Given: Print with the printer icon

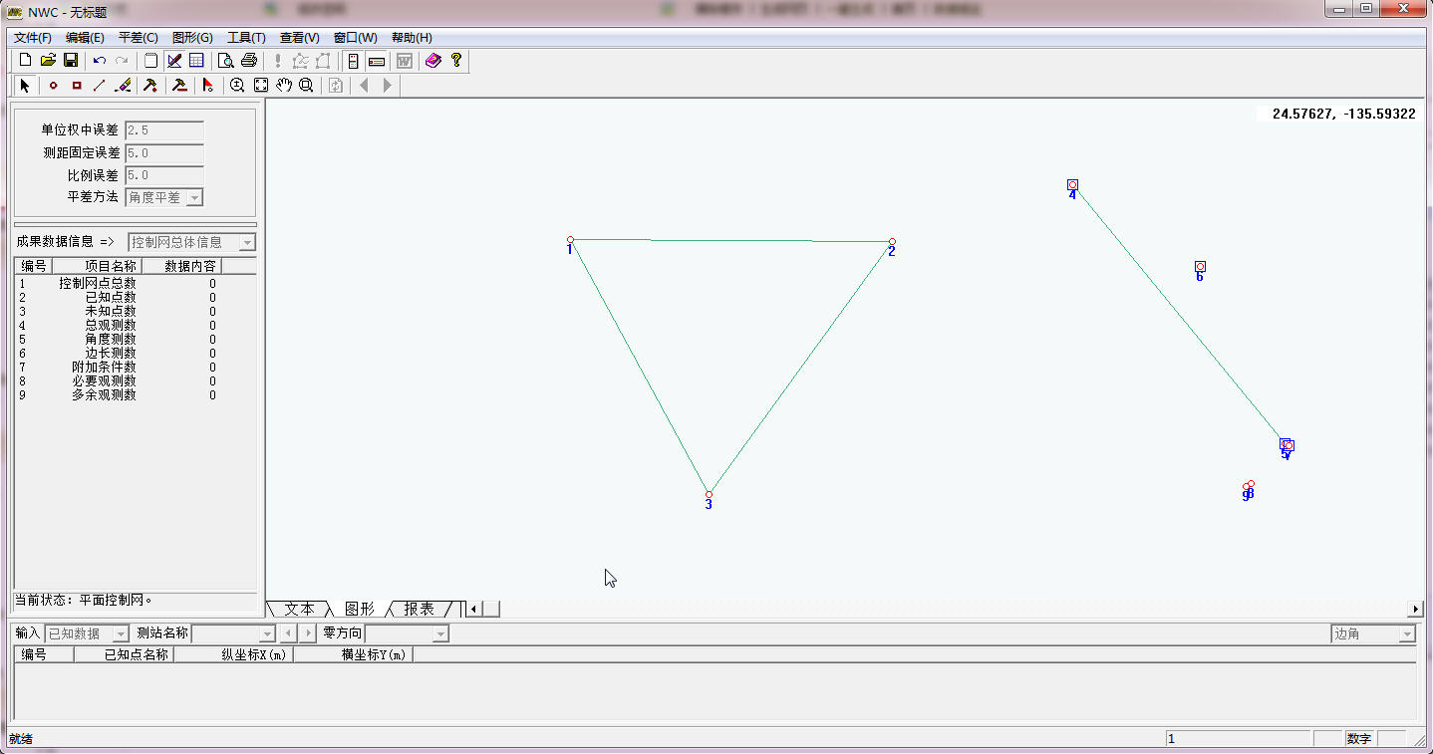Looking at the screenshot, I should [249, 61].
